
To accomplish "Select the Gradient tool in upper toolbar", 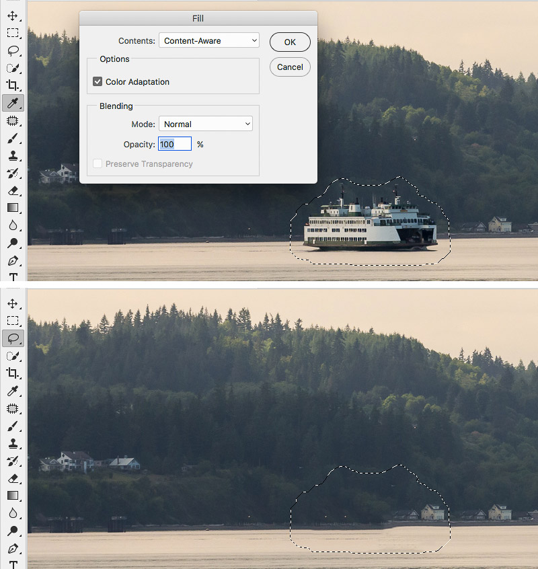I will (x=13, y=208).
